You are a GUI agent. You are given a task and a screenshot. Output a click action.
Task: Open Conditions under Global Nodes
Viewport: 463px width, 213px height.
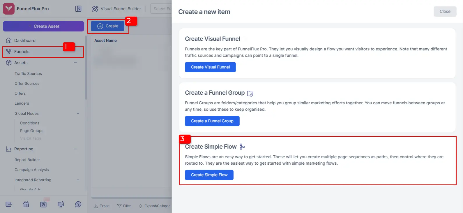tap(30, 123)
